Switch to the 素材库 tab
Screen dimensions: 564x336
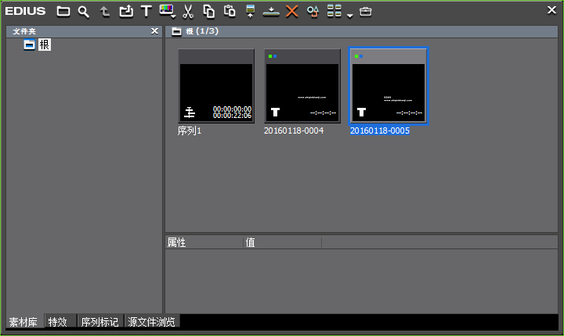[x=23, y=322]
